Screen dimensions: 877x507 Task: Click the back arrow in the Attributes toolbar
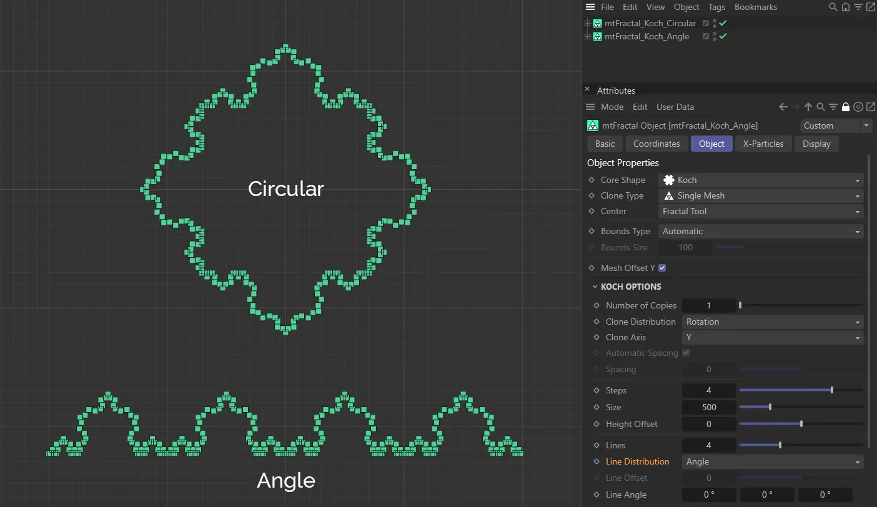[783, 107]
